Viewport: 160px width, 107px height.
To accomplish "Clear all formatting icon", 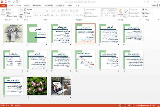I will (x=58, y=11).
